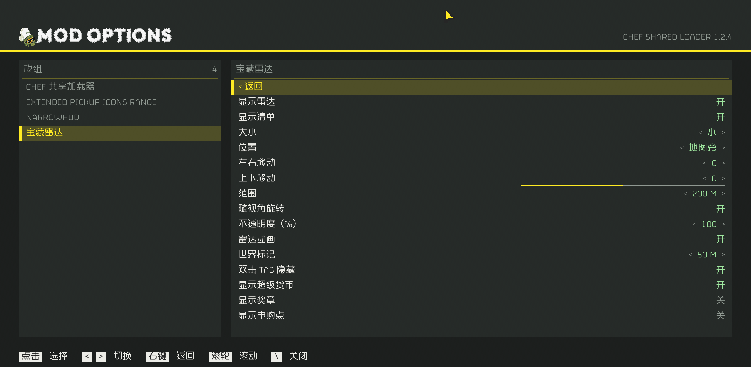Click the backslash close key hint
Image resolution: width=751 pixels, height=367 pixels.
point(276,356)
